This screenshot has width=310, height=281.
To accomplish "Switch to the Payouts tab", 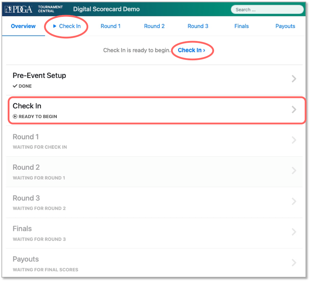I will (x=285, y=26).
